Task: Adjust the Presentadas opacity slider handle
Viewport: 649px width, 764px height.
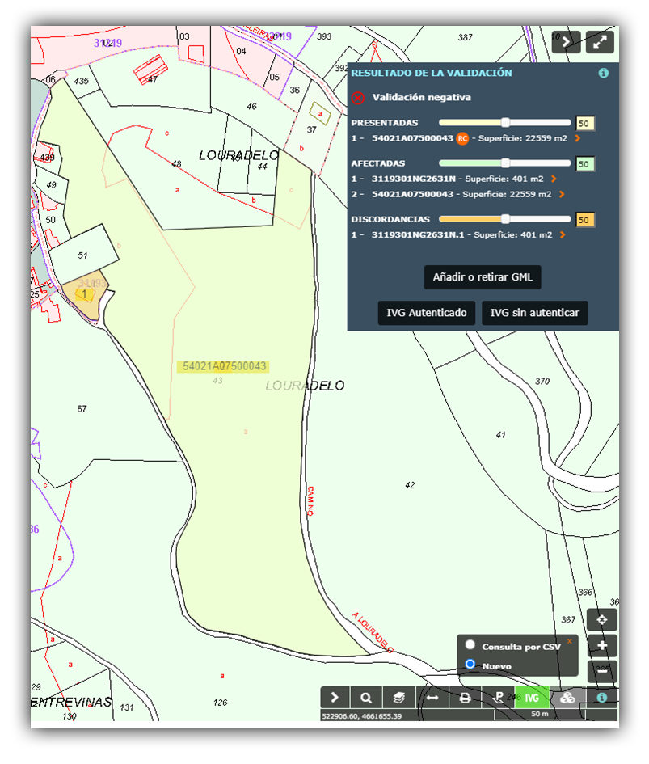Action: coord(505,123)
